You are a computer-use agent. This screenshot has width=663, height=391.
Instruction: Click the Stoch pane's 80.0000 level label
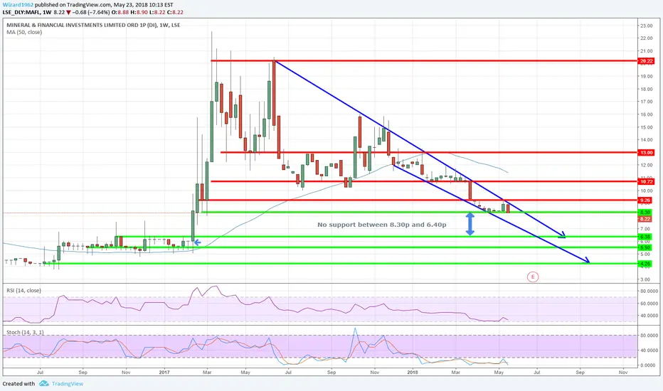point(649,336)
